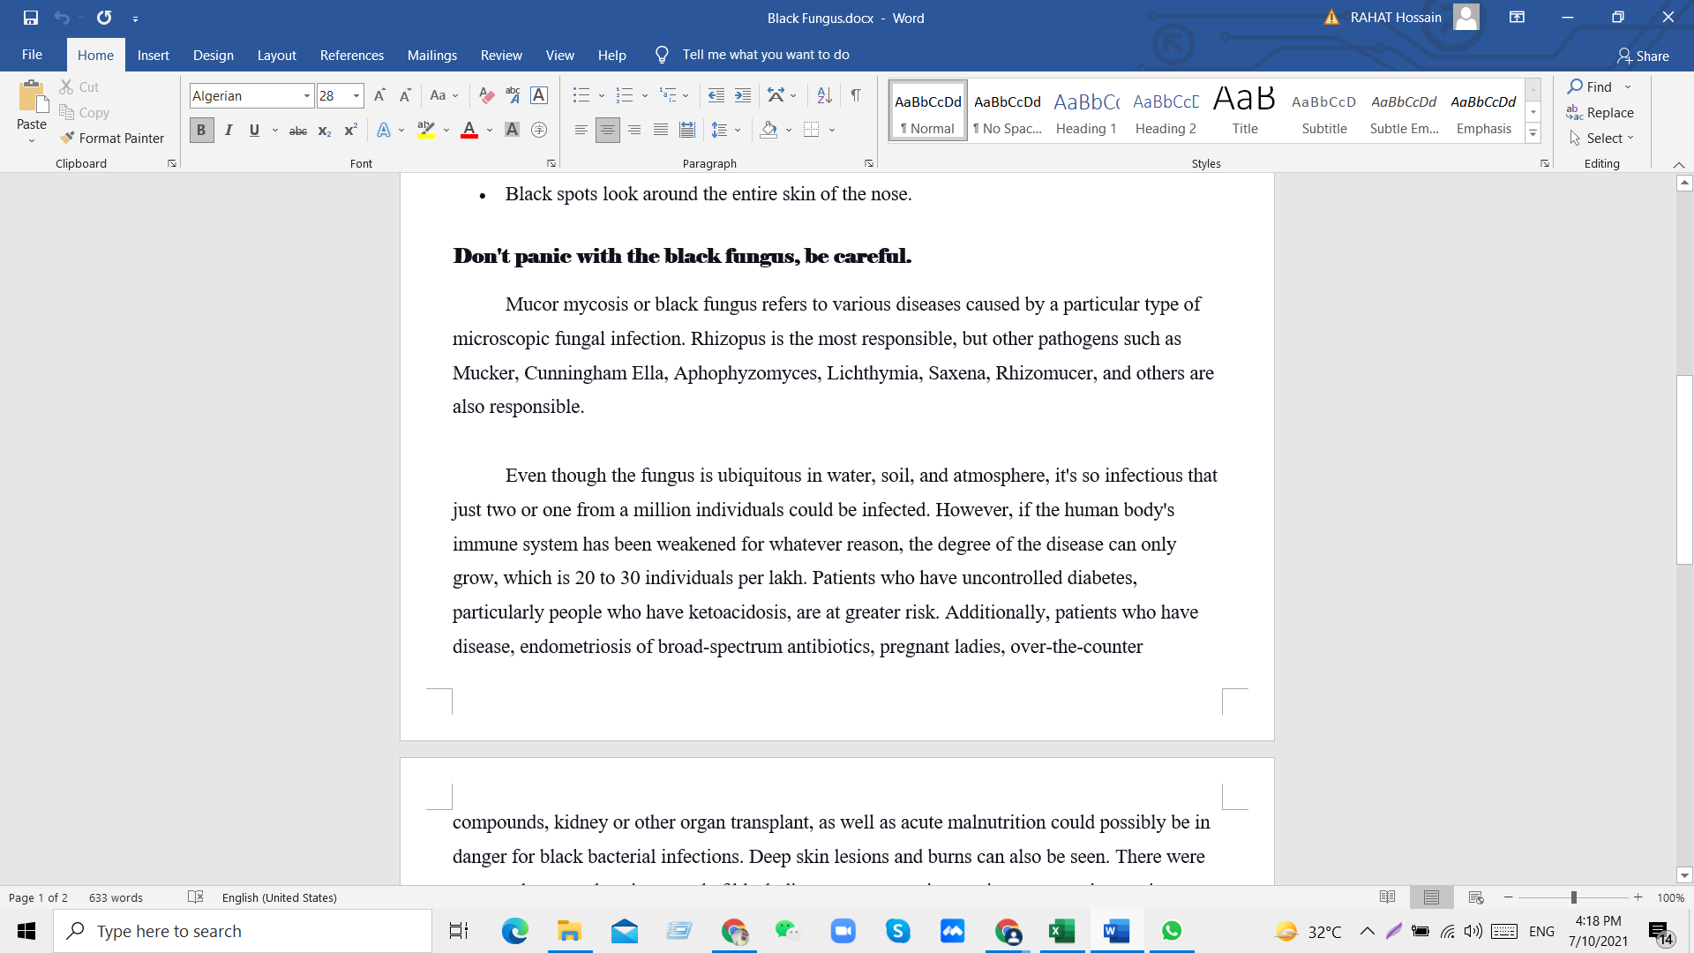This screenshot has width=1694, height=953.
Task: Activate the Format Painter
Action: pos(112,138)
